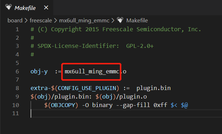Click the 'GPL-2.0+' text

[x=140, y=46]
